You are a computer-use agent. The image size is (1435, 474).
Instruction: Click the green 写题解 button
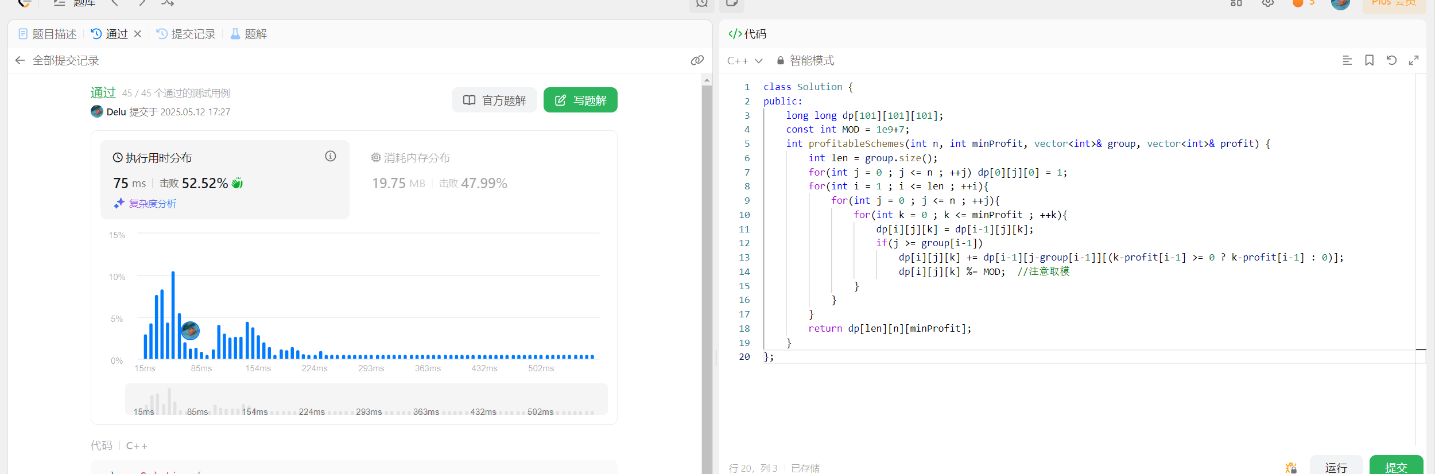coord(580,100)
